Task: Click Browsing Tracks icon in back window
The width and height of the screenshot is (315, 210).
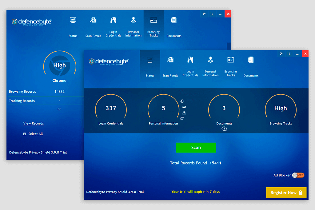Action: coord(154,20)
